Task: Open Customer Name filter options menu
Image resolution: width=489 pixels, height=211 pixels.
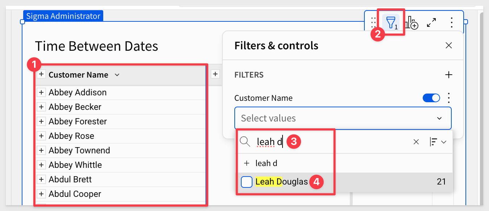Action: click(x=449, y=98)
